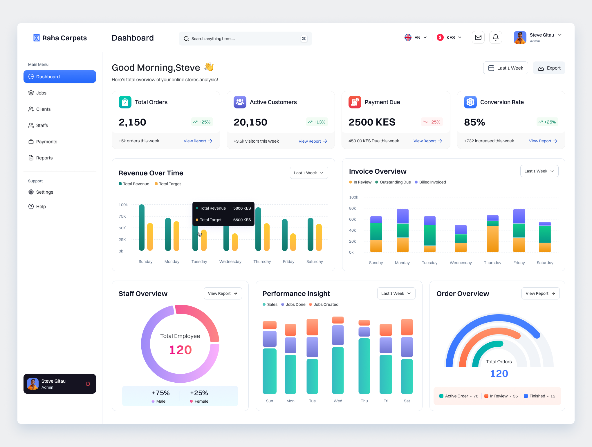Click the Settings gear icon in sidebar
The height and width of the screenshot is (447, 592).
[31, 192]
